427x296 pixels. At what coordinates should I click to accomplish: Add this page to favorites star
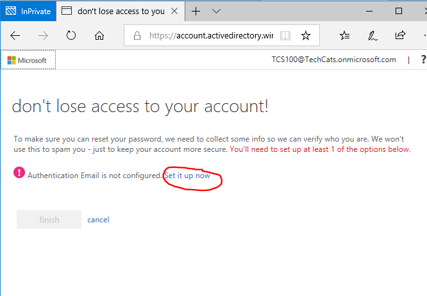click(x=306, y=35)
